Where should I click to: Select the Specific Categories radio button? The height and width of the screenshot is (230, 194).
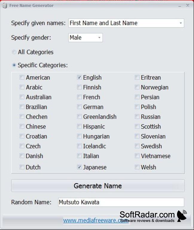point(14,65)
